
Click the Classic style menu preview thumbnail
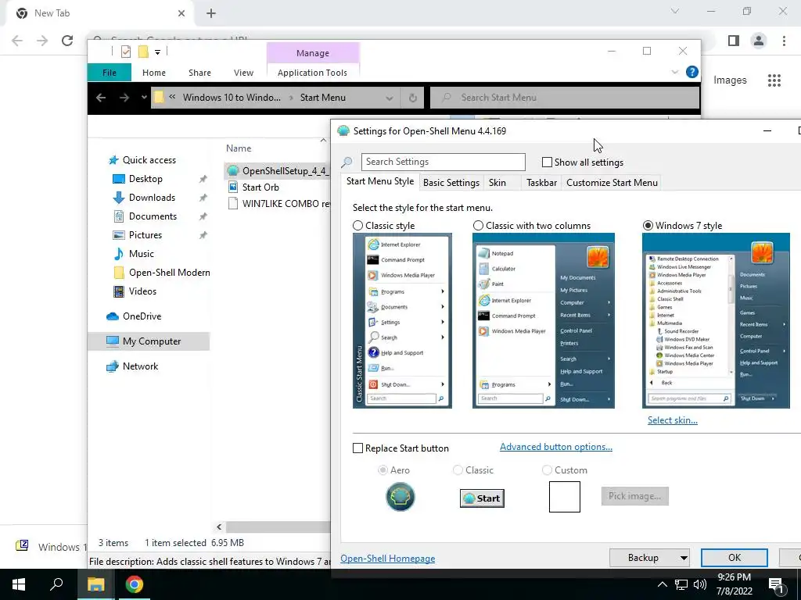click(402, 321)
